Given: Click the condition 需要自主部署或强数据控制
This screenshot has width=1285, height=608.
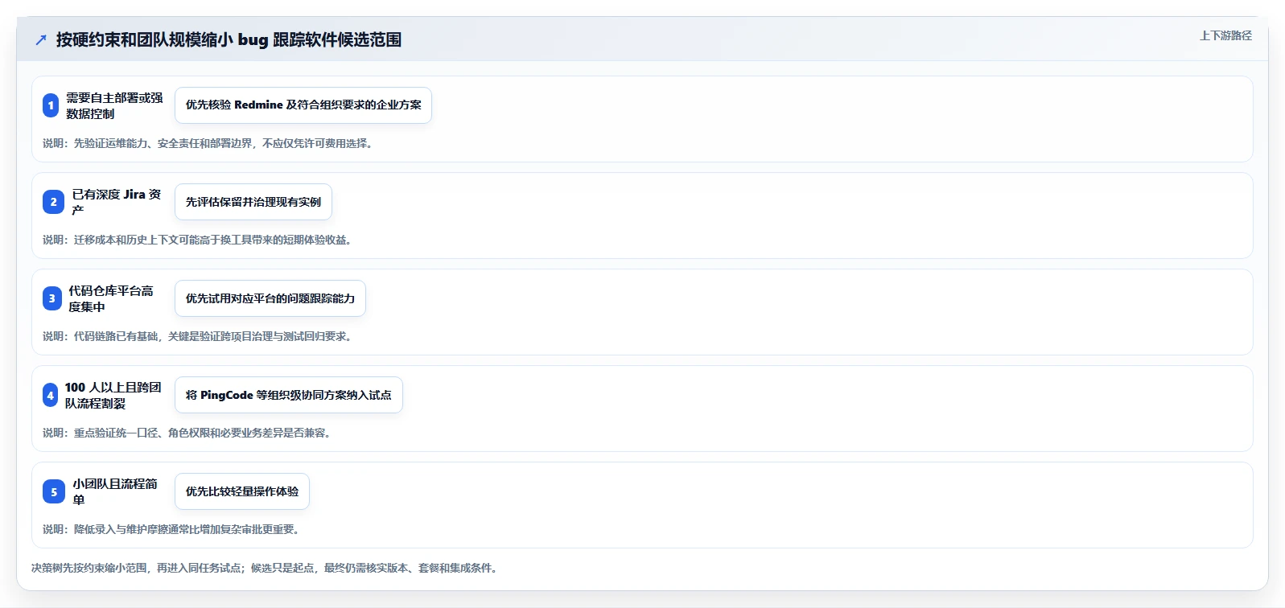Looking at the screenshot, I should [114, 105].
